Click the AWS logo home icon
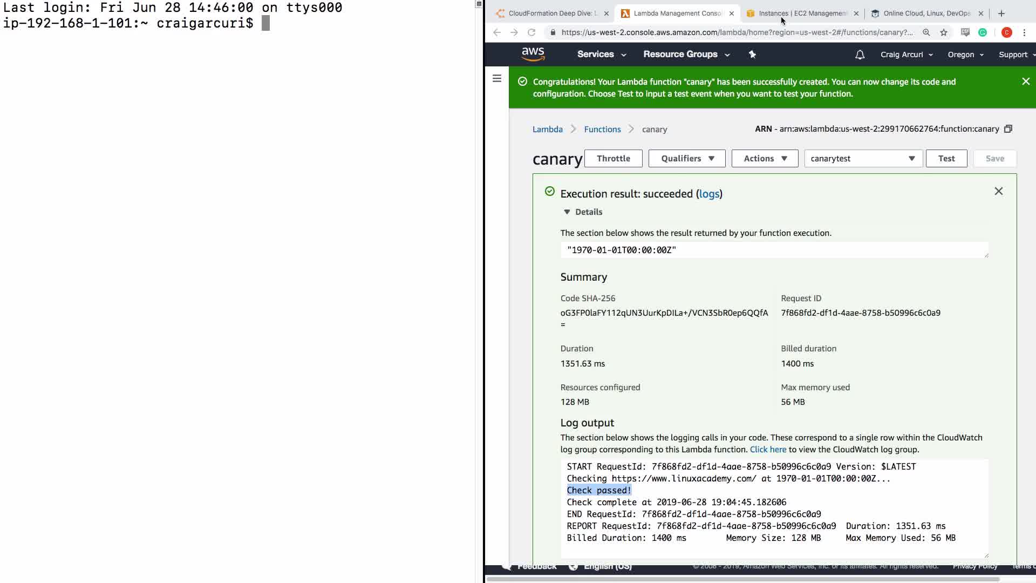This screenshot has width=1036, height=583. pos(533,54)
